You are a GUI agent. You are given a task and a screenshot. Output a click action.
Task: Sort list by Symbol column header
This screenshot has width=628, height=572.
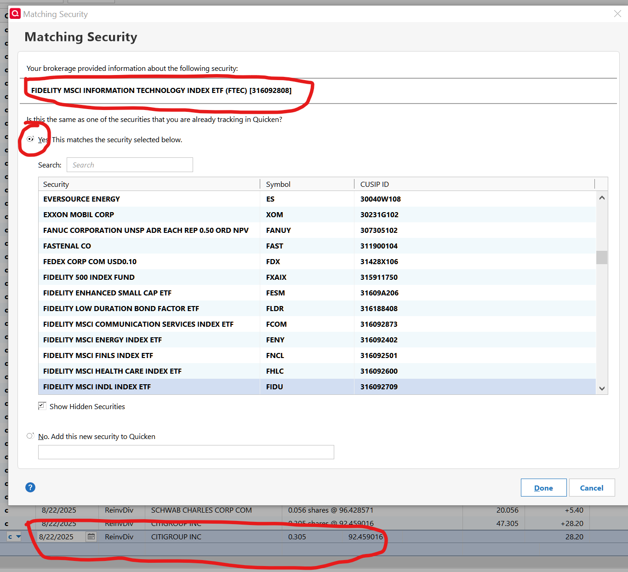click(307, 184)
